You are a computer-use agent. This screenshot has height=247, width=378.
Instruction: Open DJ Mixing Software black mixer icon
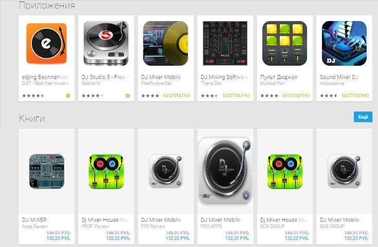225,43
